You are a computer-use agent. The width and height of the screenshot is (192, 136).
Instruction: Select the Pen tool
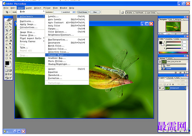(7, 51)
